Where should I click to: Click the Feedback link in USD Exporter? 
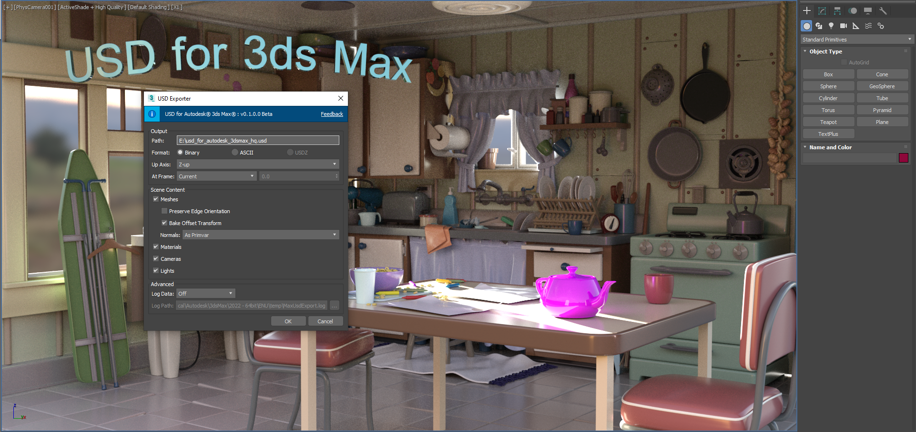332,114
